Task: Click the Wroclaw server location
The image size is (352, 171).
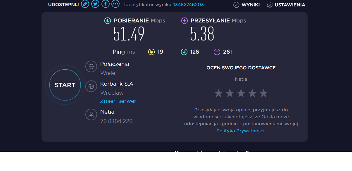Action: [112, 93]
